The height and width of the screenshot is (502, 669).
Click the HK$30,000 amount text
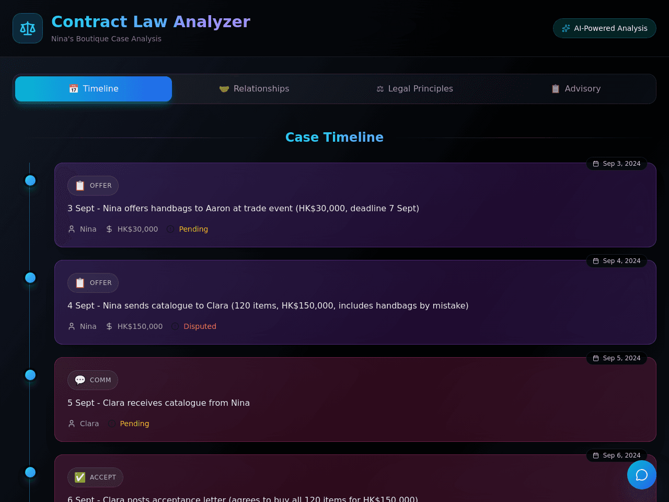click(x=137, y=229)
